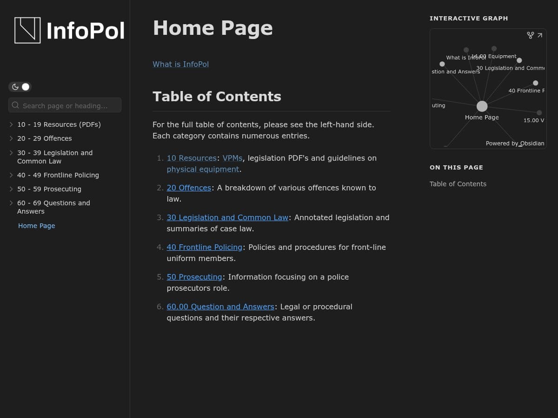Click the InfoPol logo icon
Viewport: 558px width, 418px height.
tap(27, 30)
